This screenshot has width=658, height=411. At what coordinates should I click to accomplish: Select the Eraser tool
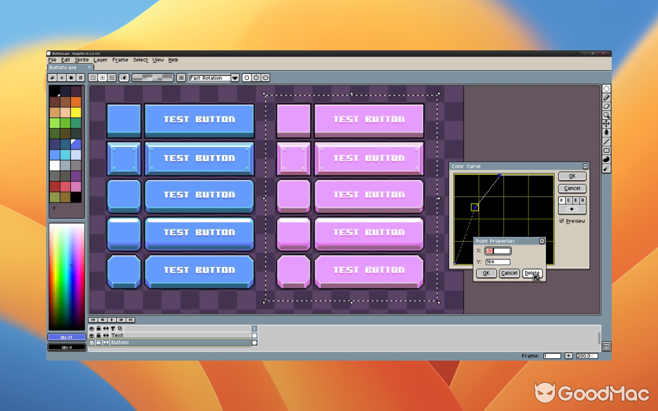pos(607,106)
